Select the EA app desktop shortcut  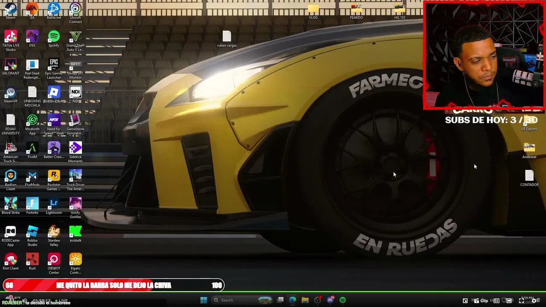(x=32, y=11)
